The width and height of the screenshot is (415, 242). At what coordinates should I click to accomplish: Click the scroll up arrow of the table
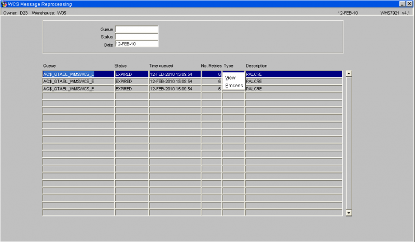point(349,74)
